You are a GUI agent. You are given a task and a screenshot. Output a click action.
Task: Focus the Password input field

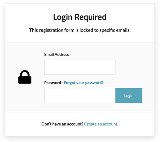pyautogui.click(x=80, y=95)
